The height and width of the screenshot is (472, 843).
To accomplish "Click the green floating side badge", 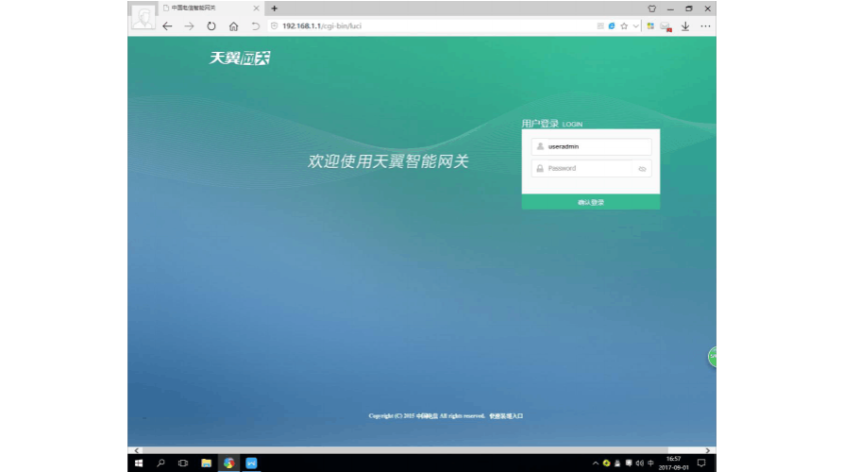I will pos(713,357).
